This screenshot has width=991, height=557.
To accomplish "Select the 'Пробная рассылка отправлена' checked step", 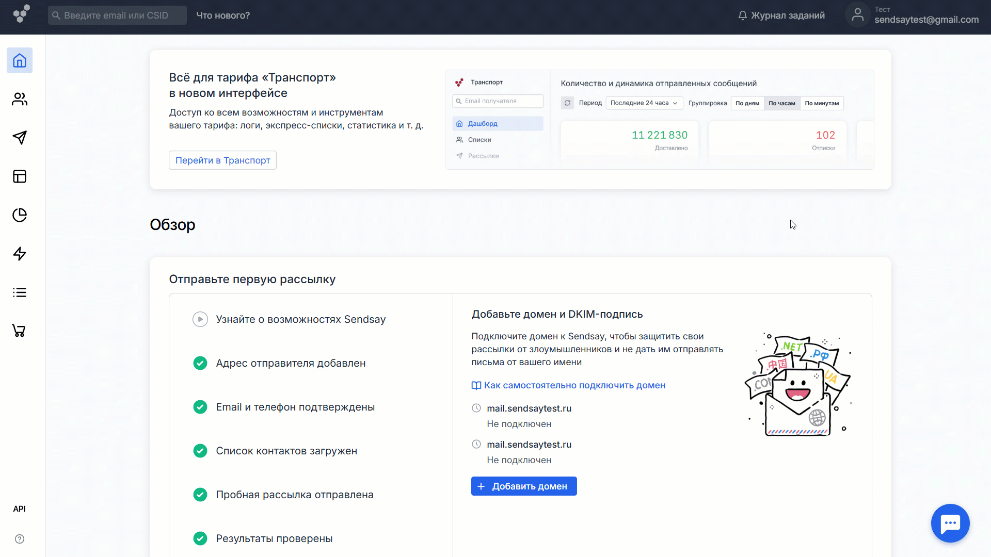I will point(294,495).
